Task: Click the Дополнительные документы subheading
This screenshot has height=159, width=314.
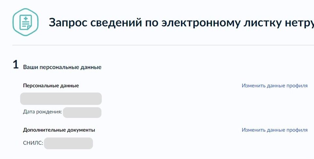Action: point(59,130)
